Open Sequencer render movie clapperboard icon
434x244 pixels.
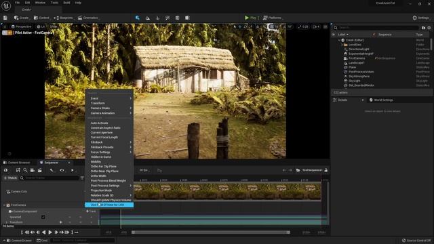39,170
